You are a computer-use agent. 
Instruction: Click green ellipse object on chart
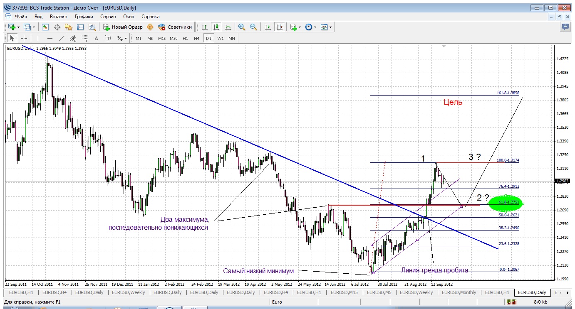(x=505, y=203)
